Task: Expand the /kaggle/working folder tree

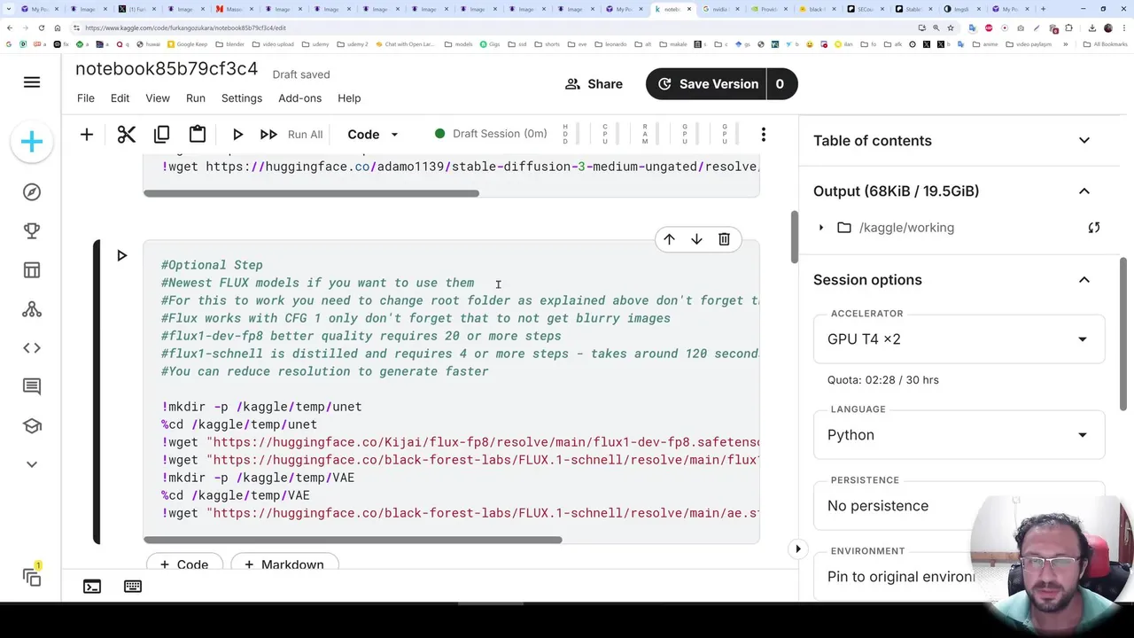Action: coord(821,228)
